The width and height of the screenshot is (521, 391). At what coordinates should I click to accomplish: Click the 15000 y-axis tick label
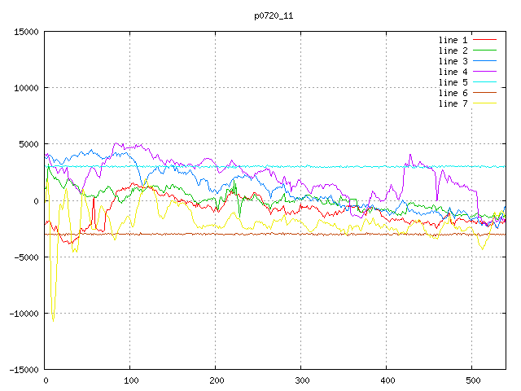[x=25, y=32]
